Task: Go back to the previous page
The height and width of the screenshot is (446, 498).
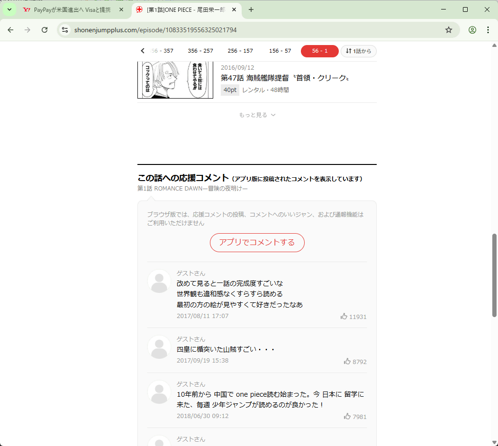Action: click(x=10, y=30)
